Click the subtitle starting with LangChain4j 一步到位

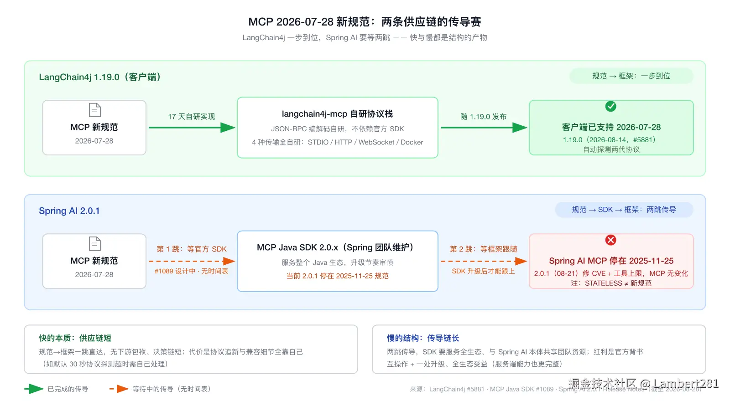click(x=365, y=37)
